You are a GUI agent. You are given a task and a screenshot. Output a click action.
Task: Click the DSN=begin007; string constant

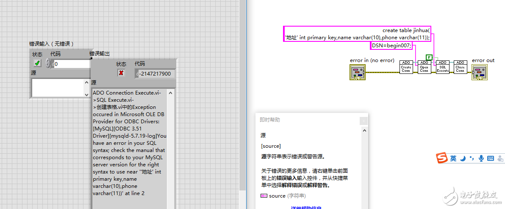tap(391, 46)
